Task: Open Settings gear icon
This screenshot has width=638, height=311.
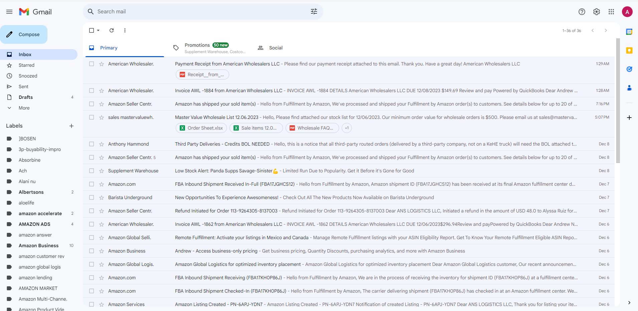Action: click(597, 12)
